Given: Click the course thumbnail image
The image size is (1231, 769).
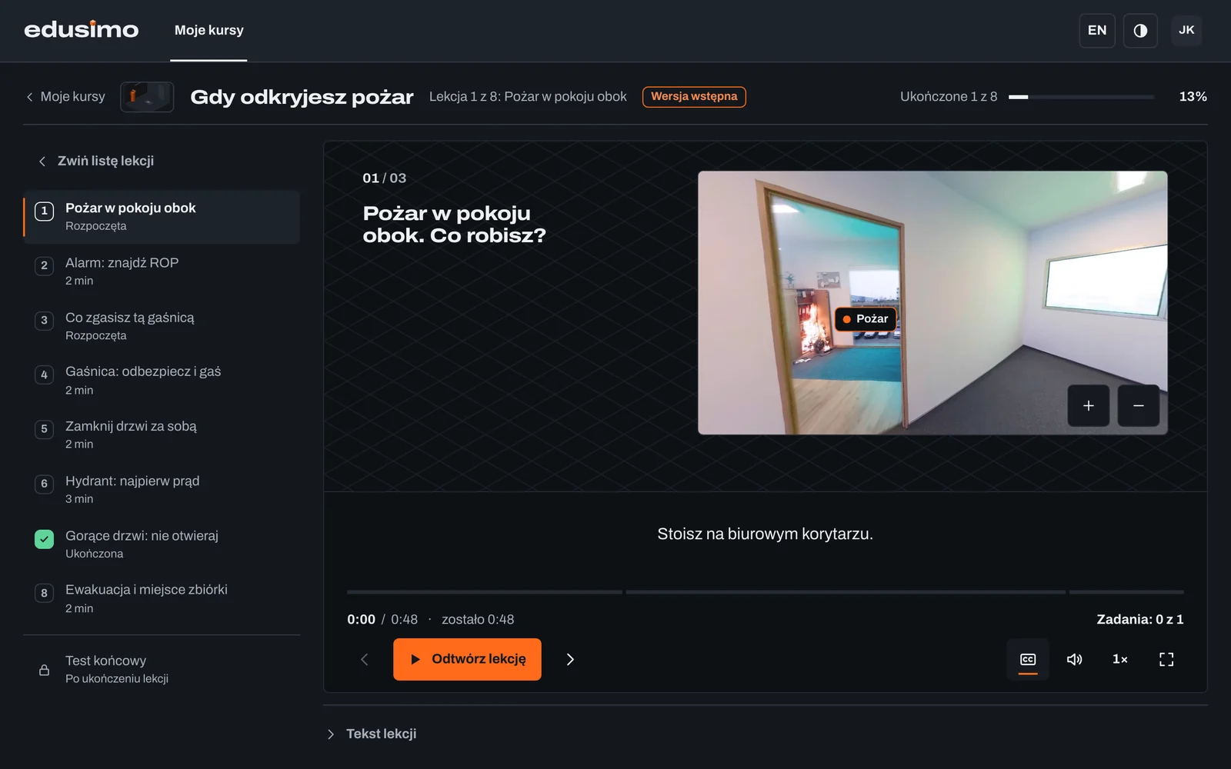Looking at the screenshot, I should [147, 97].
